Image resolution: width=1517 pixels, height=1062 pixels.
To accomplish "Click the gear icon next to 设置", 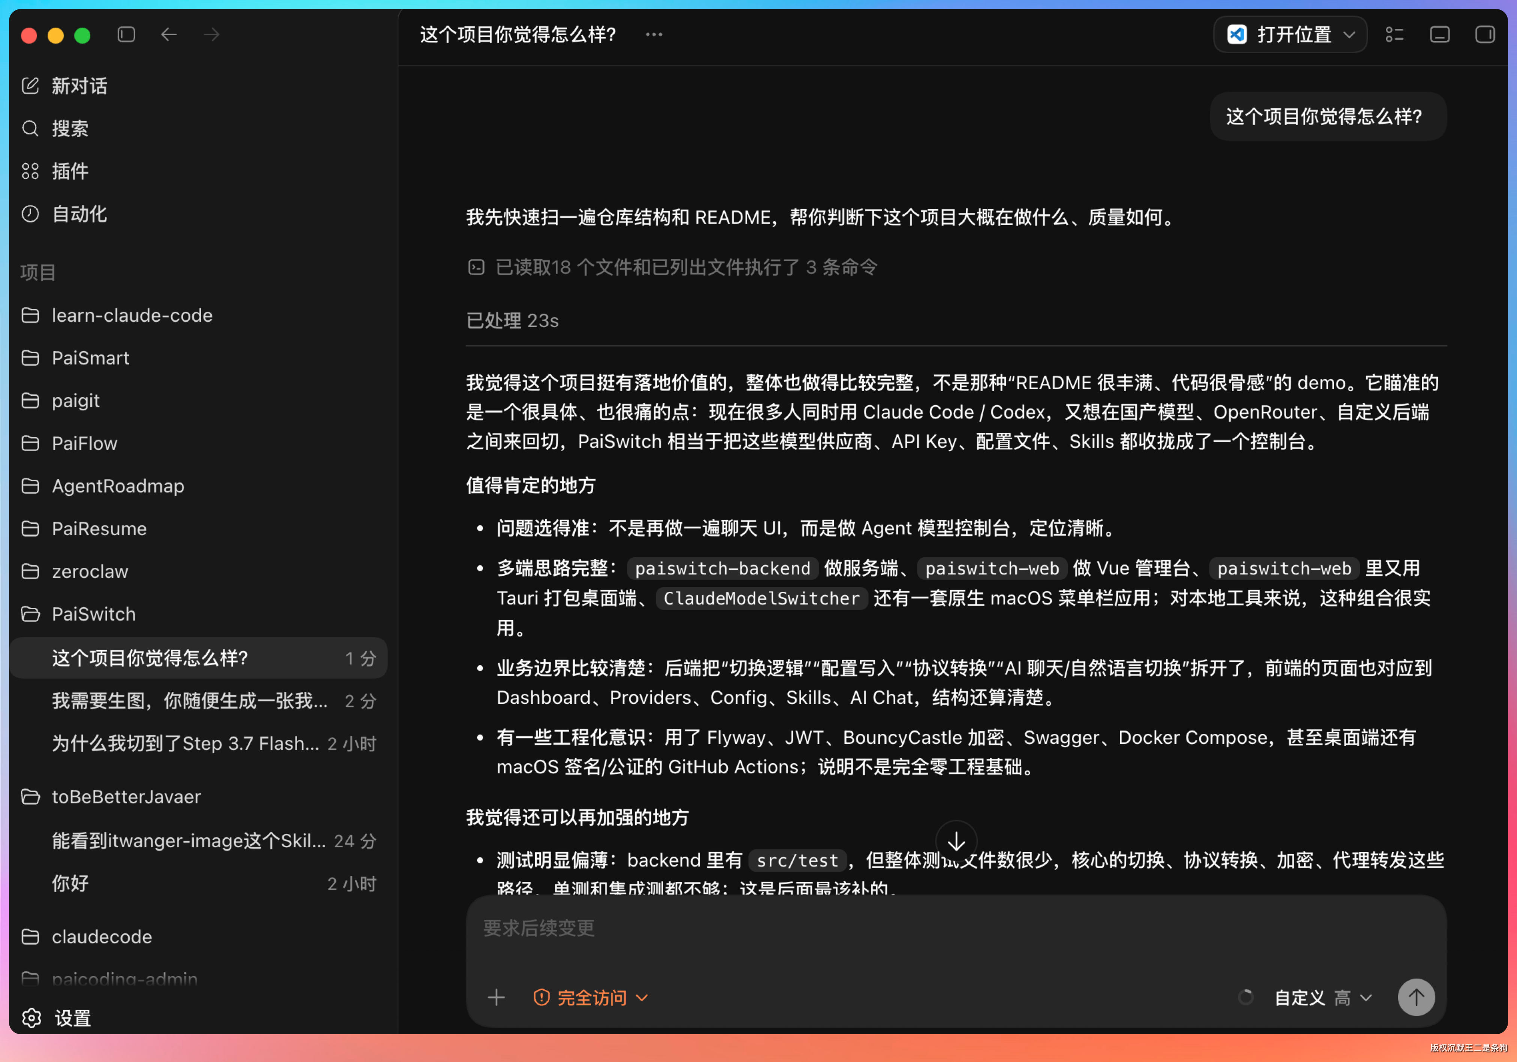I will pos(31,1018).
